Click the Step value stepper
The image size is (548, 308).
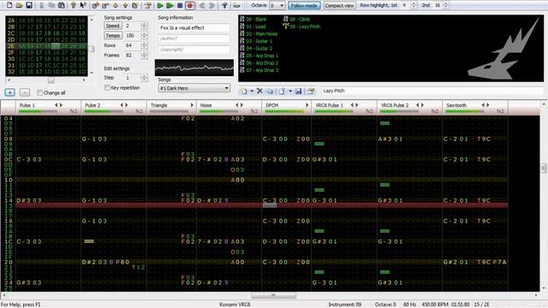click(144, 78)
